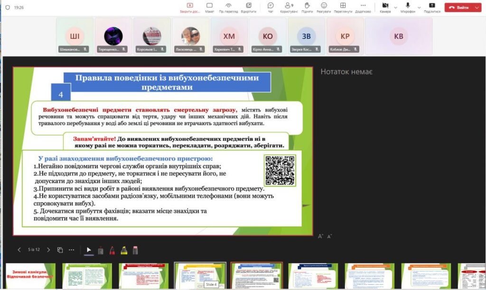The height and width of the screenshot is (290, 486).
Task: Open Додатково more actions menu
Action: coord(363,7)
